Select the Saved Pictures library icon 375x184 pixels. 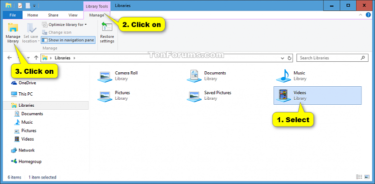194,96
